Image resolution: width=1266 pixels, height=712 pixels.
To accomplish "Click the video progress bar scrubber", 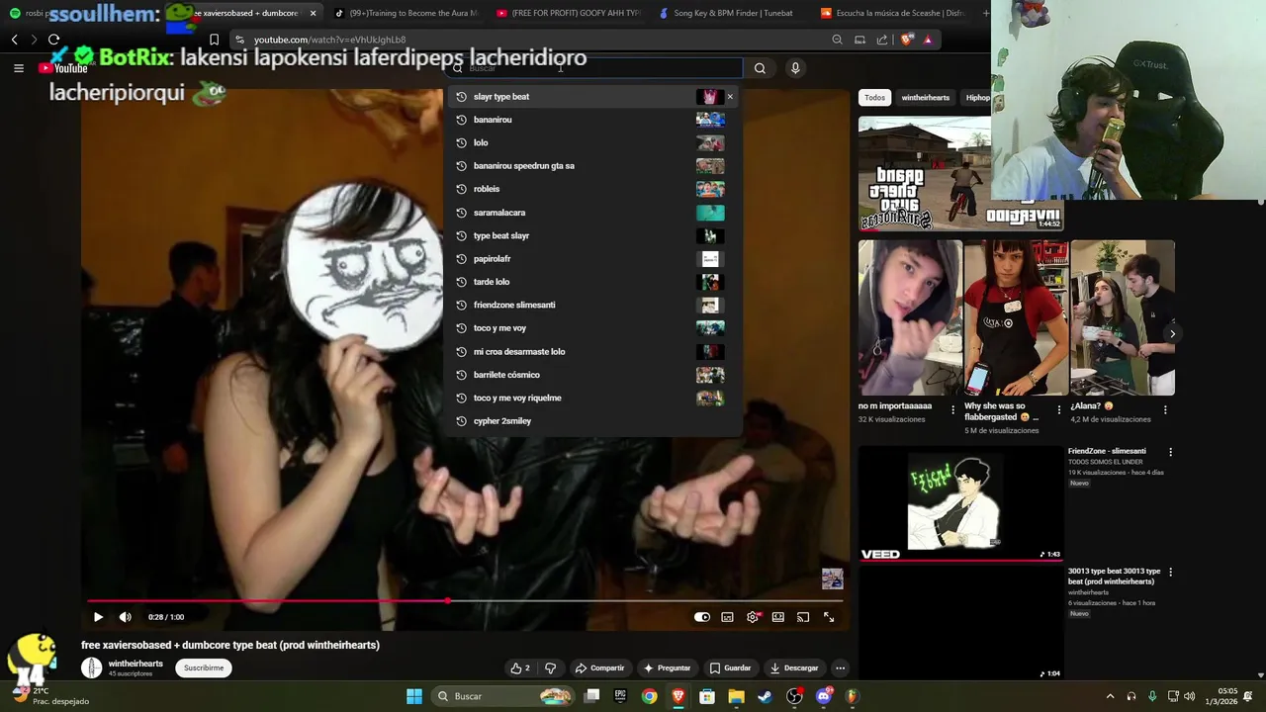I will 448,600.
